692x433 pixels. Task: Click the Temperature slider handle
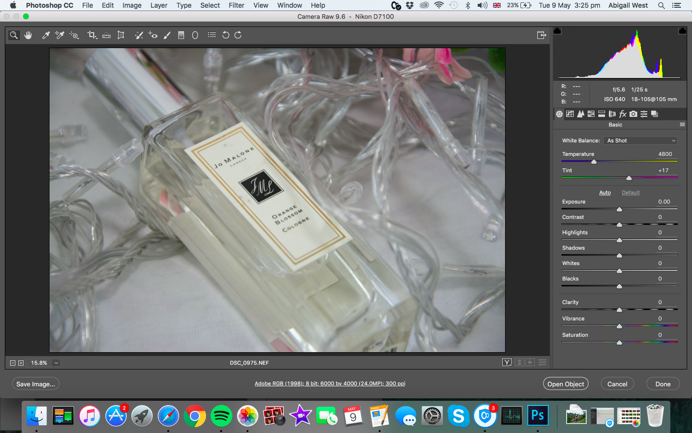tap(594, 162)
